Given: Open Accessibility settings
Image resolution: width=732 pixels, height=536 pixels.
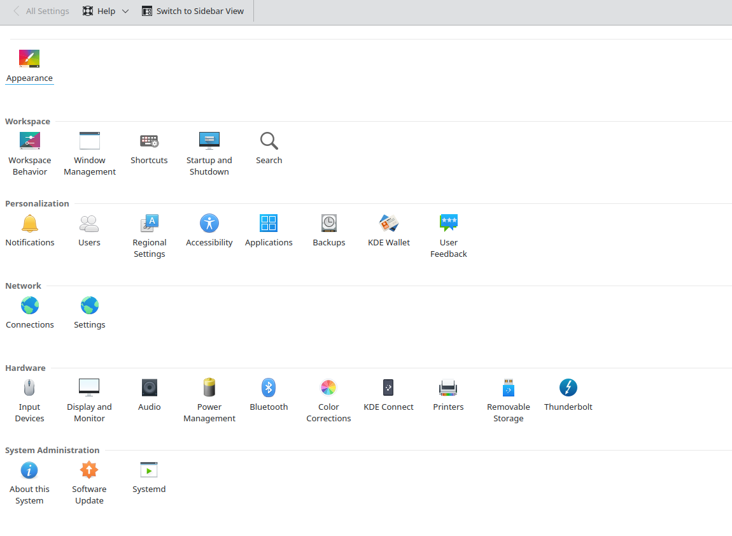Looking at the screenshot, I should coord(209,223).
